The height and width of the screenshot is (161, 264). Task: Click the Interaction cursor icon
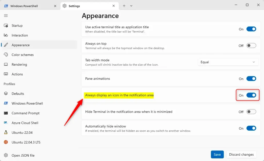[x=6, y=35]
